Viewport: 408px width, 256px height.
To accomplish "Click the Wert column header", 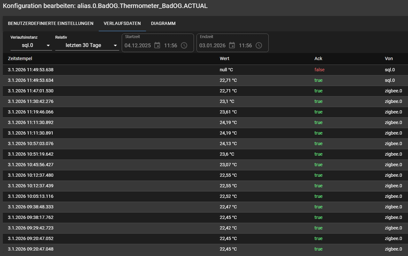I will pos(225,58).
